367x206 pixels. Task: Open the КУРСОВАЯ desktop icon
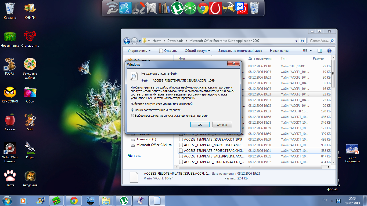click(10, 95)
